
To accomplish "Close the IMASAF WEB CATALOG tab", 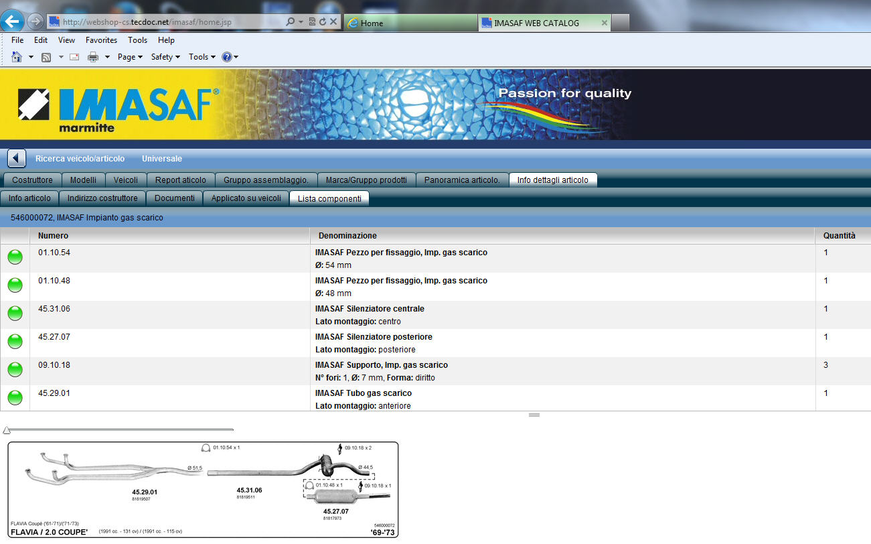I will [604, 23].
